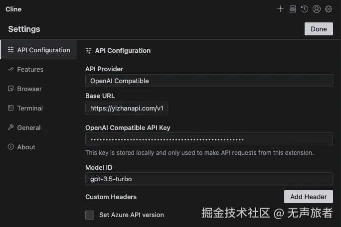
Task: Open the About settings tab
Action: pyautogui.click(x=26, y=147)
